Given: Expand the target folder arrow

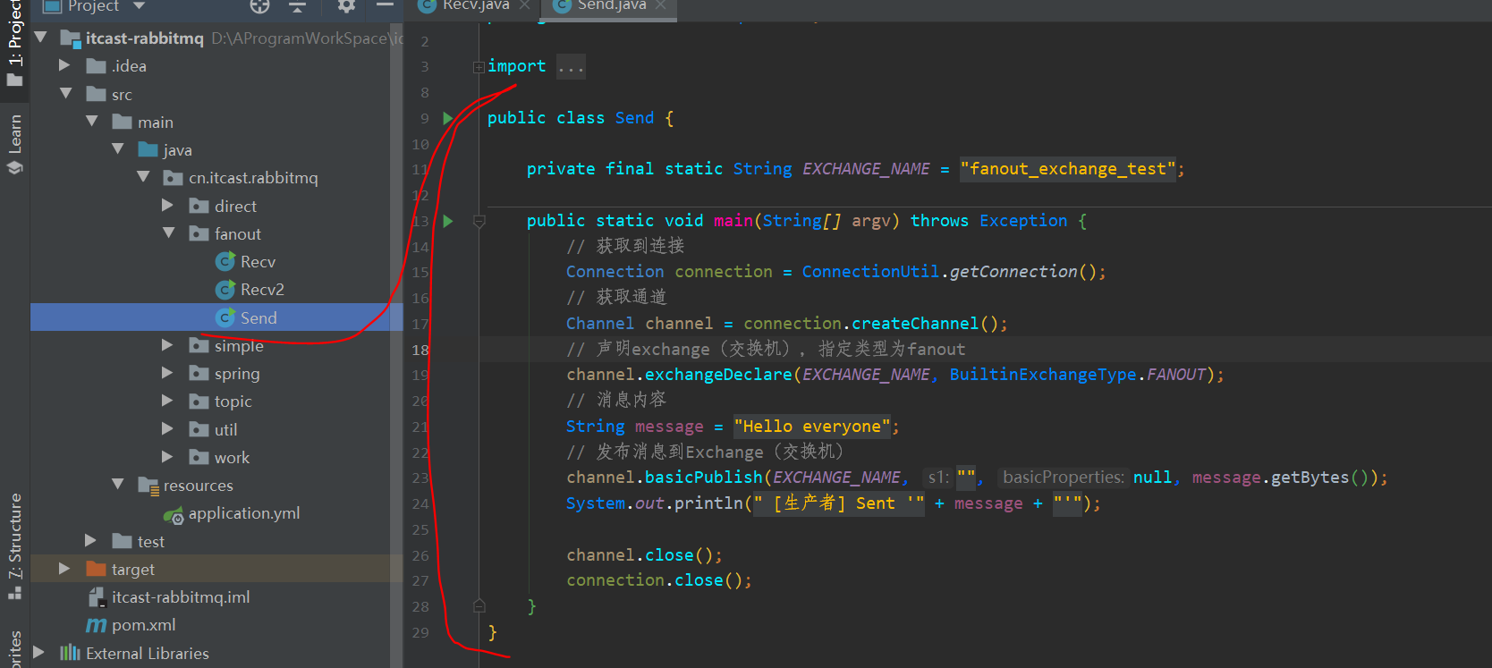Looking at the screenshot, I should (64, 569).
